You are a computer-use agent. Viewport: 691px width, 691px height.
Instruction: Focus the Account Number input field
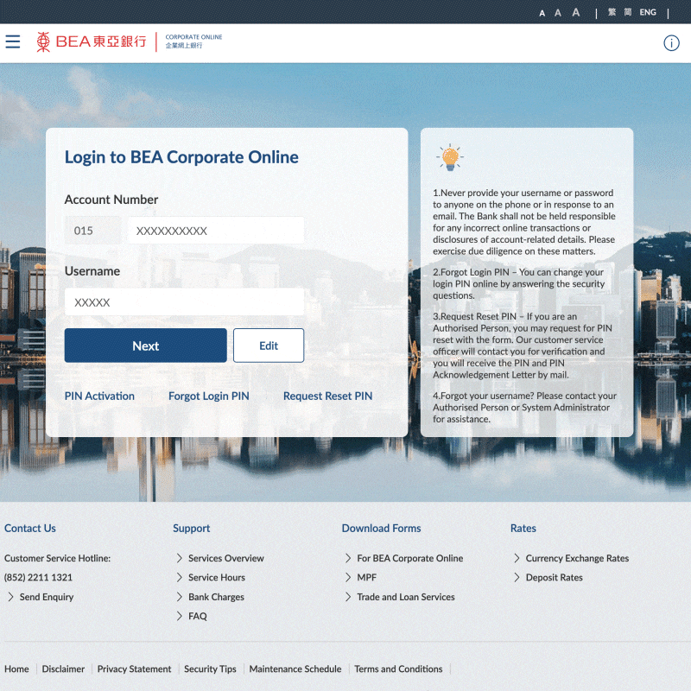click(x=216, y=231)
